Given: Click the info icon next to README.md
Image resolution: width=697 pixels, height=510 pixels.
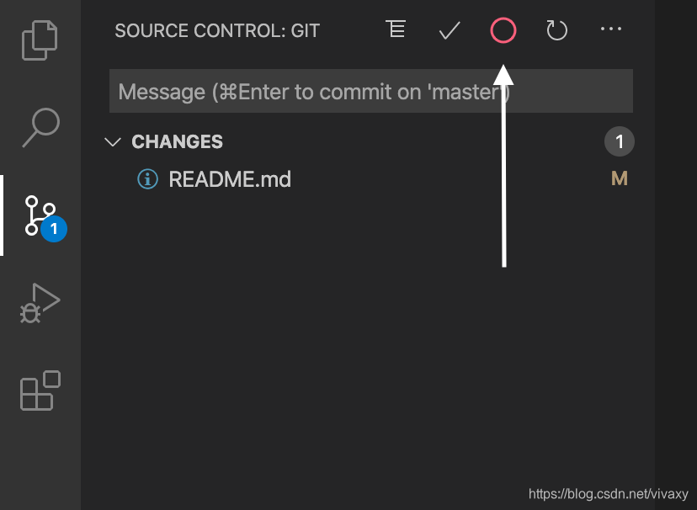Looking at the screenshot, I should pos(147,178).
